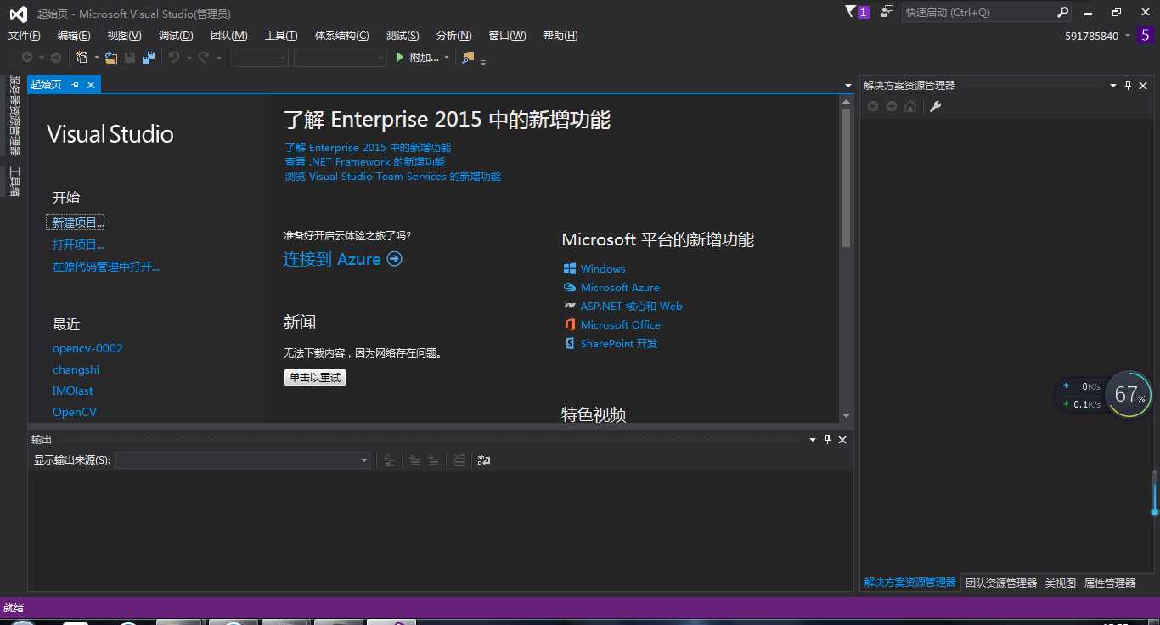Click the Find in Files toolbar icon

[468, 57]
